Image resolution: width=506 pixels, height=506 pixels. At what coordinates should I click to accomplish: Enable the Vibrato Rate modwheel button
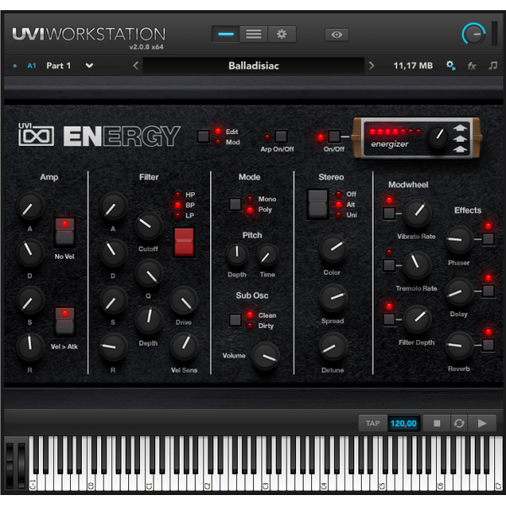pyautogui.click(x=389, y=213)
